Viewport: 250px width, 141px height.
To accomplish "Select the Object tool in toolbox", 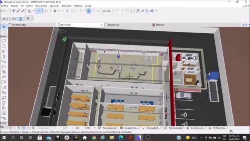I will point(4,108).
